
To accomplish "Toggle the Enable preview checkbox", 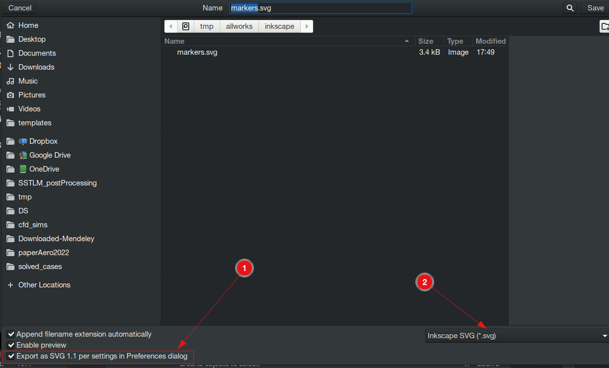I will click(x=11, y=345).
